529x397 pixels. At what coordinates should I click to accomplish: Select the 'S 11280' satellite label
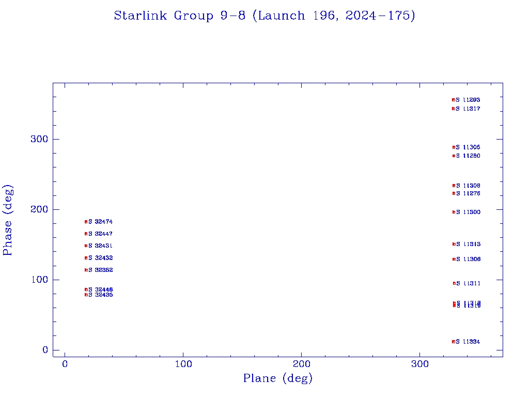pos(468,156)
